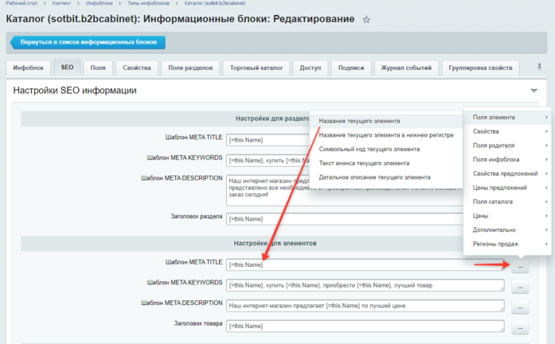Expand the Свойства menu item

click(x=507, y=131)
